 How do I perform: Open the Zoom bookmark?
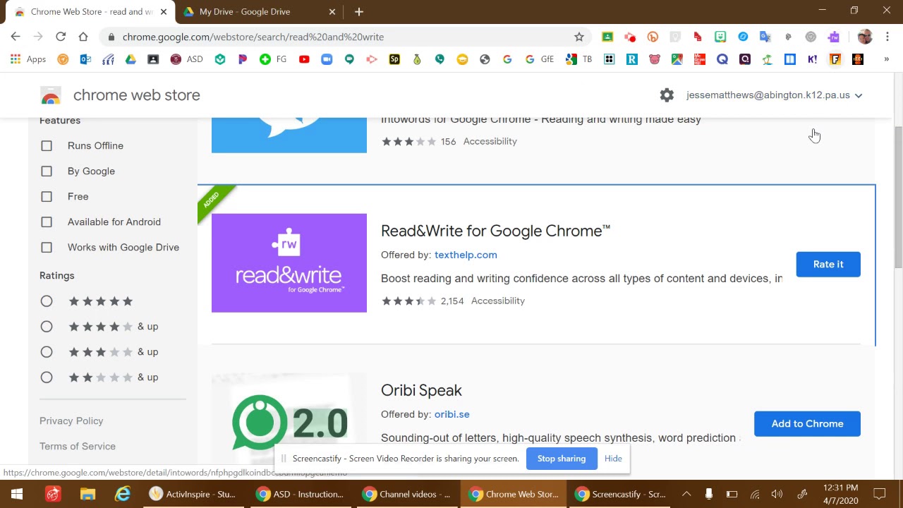pyautogui.click(x=327, y=59)
